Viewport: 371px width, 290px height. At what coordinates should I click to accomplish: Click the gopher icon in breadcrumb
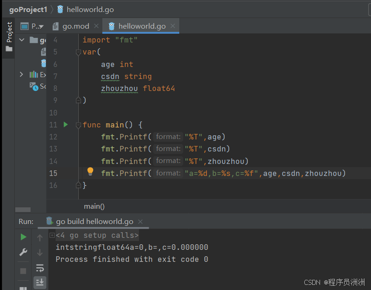60,9
